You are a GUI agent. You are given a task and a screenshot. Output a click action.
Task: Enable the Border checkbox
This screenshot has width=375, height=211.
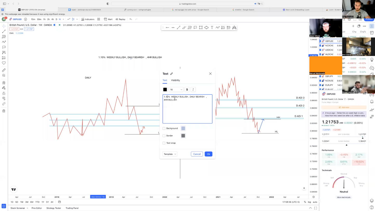[164, 136]
